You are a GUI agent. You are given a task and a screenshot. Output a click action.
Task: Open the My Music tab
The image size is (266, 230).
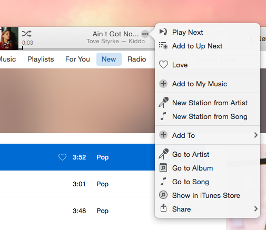click(x=8, y=59)
